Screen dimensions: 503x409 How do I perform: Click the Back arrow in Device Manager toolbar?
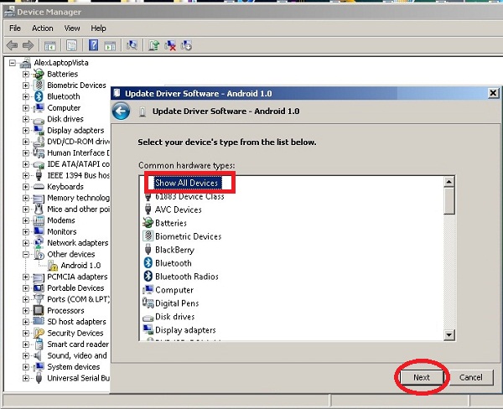[x=13, y=45]
